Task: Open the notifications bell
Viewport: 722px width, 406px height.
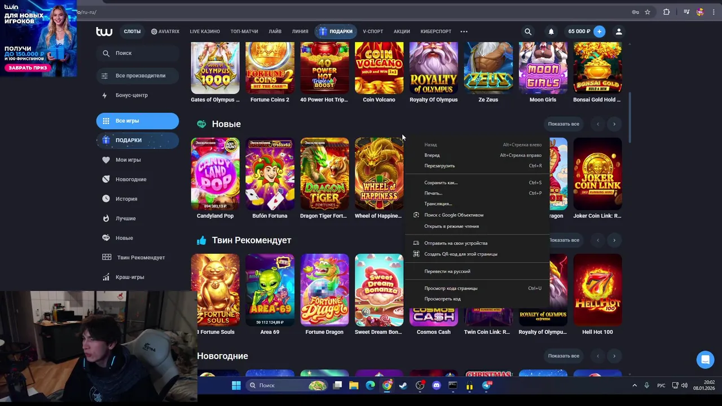Action: (x=551, y=32)
